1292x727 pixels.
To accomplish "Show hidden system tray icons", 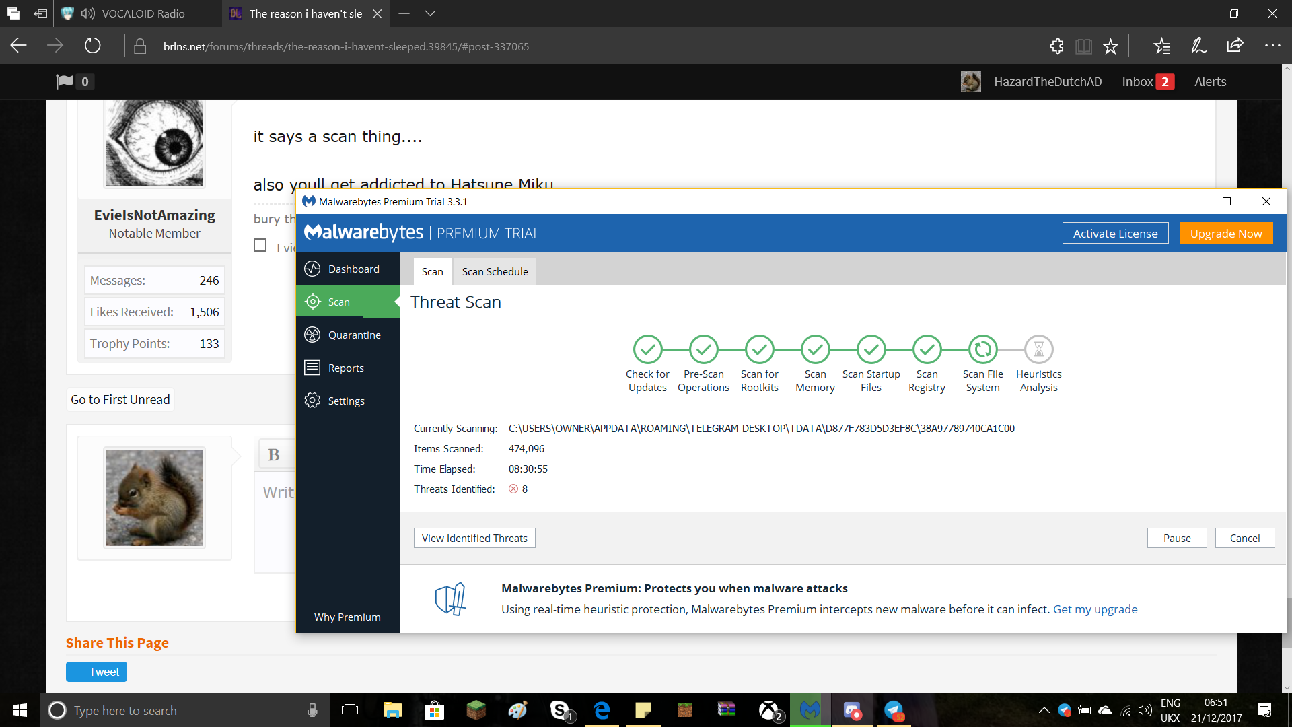I will [x=1044, y=710].
